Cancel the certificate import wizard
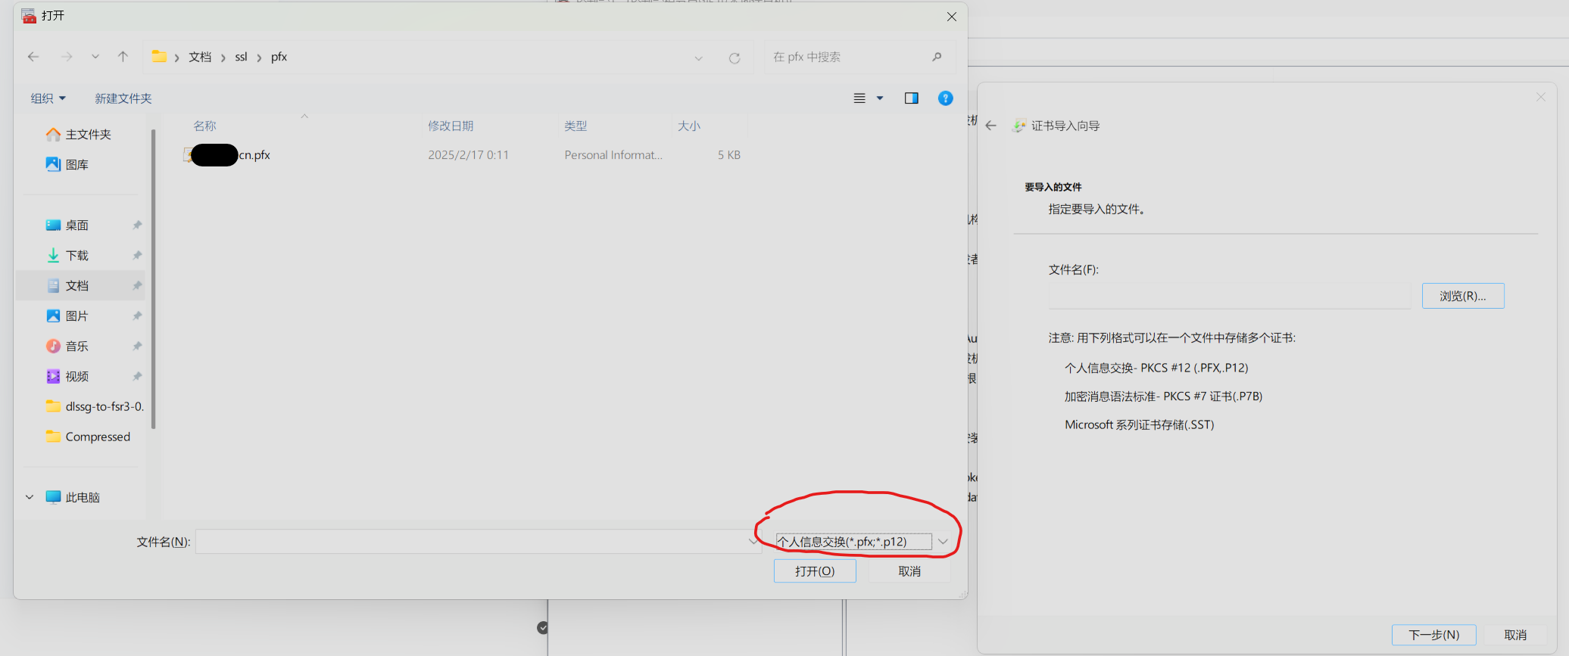This screenshot has width=1569, height=656. point(1515,635)
